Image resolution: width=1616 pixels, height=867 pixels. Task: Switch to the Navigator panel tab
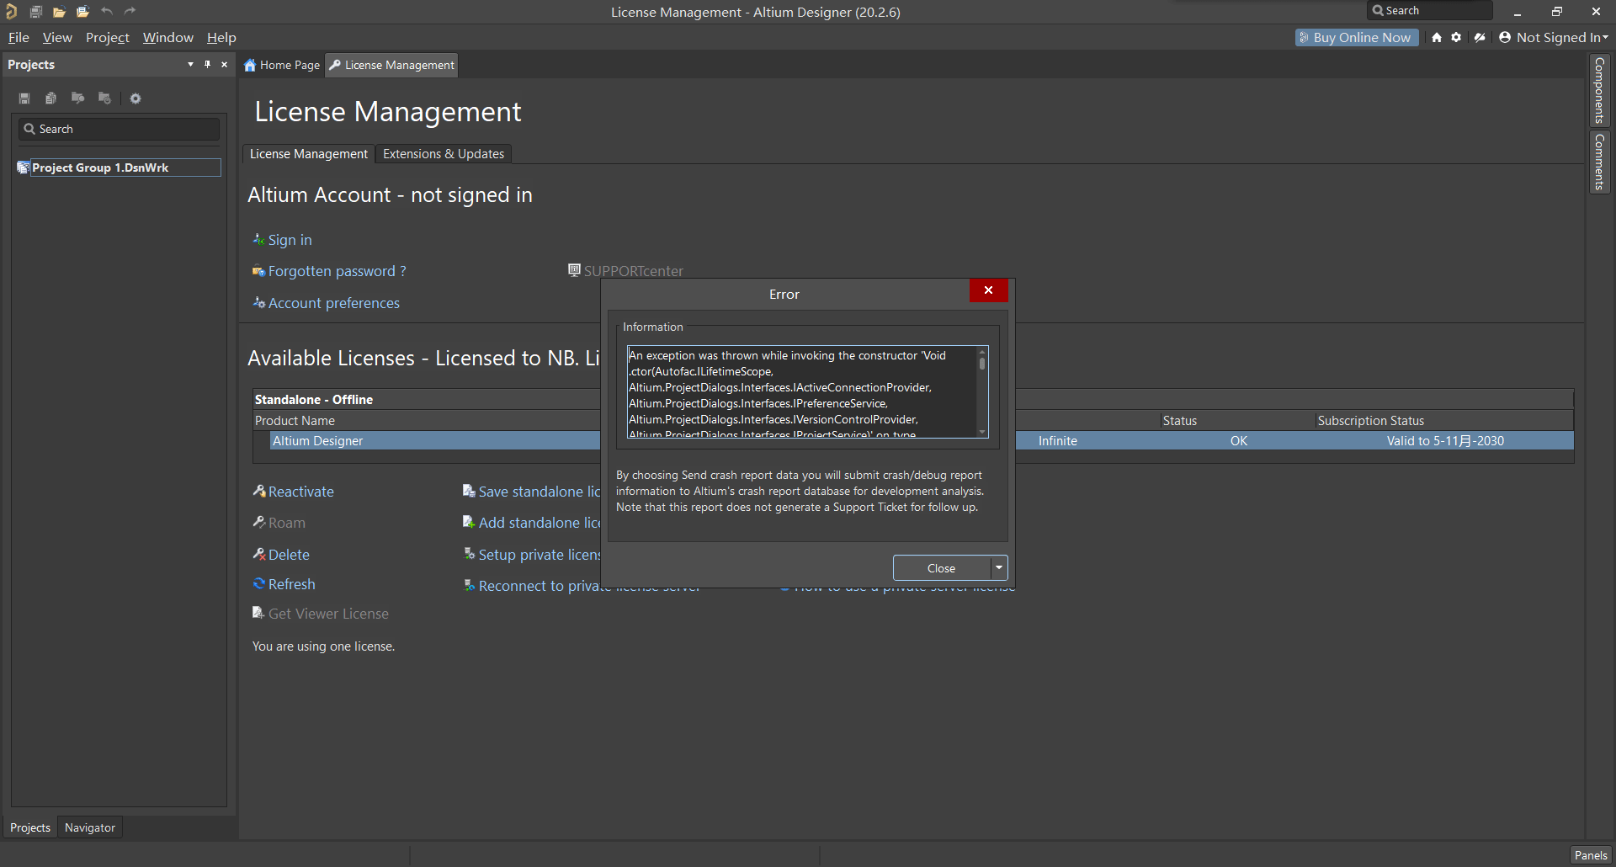[x=90, y=827]
